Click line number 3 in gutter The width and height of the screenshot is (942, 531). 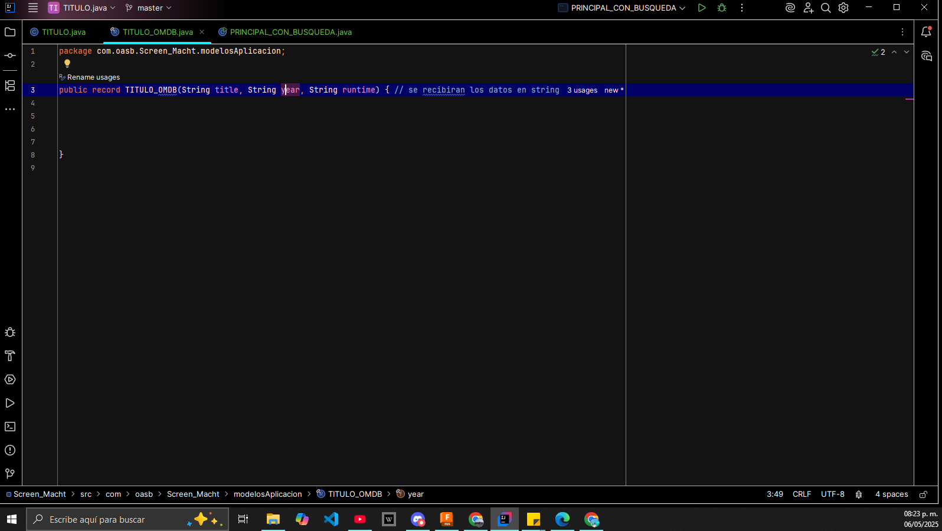point(33,90)
